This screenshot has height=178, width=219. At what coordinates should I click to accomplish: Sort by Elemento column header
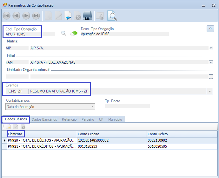(42, 134)
